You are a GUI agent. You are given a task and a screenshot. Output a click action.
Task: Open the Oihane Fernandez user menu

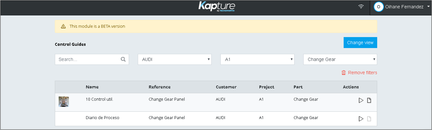(401, 7)
